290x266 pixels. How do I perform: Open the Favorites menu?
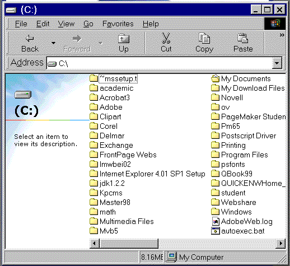(x=118, y=24)
